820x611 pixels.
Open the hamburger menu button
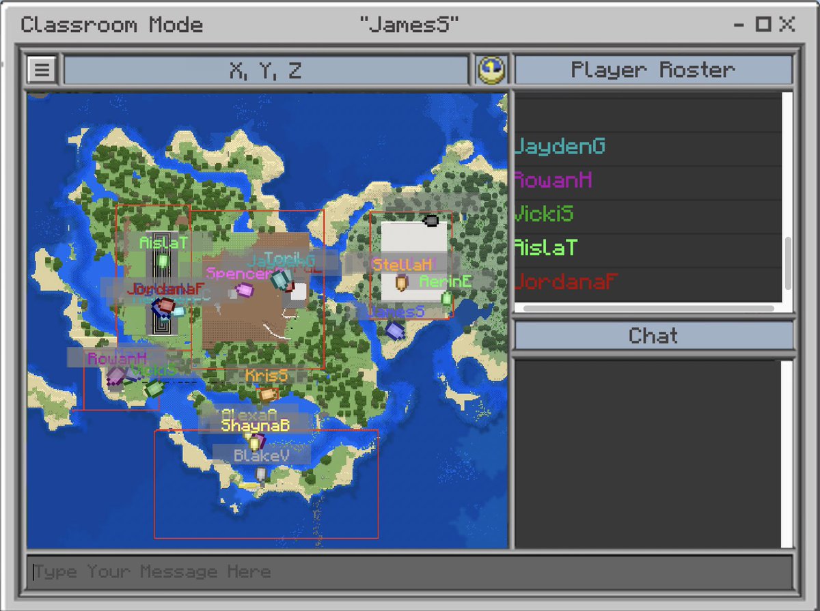click(42, 70)
